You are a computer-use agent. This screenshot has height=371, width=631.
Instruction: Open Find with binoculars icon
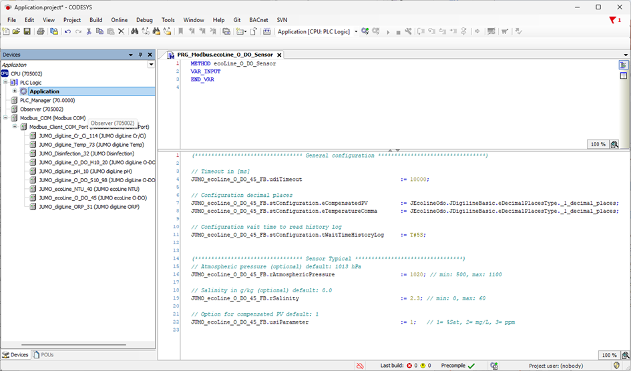[x=135, y=31]
